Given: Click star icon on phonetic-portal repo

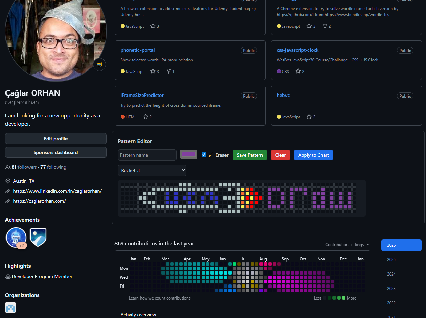Looking at the screenshot, I should point(153,71).
